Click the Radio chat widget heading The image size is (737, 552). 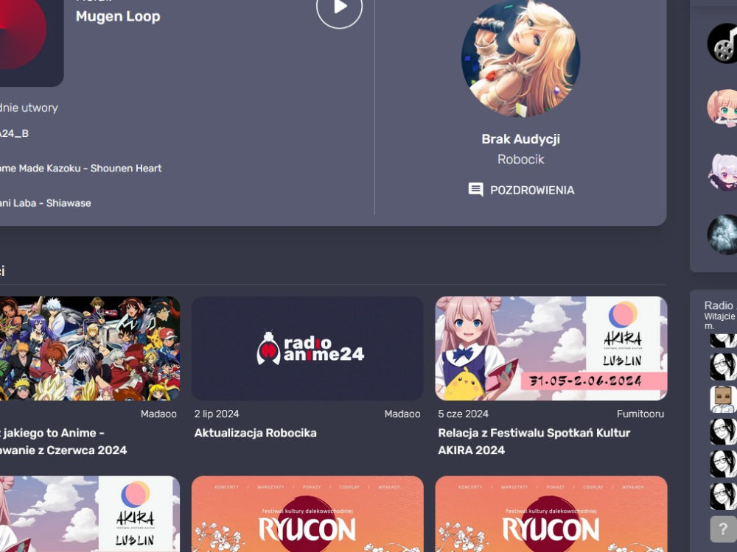pyautogui.click(x=719, y=305)
